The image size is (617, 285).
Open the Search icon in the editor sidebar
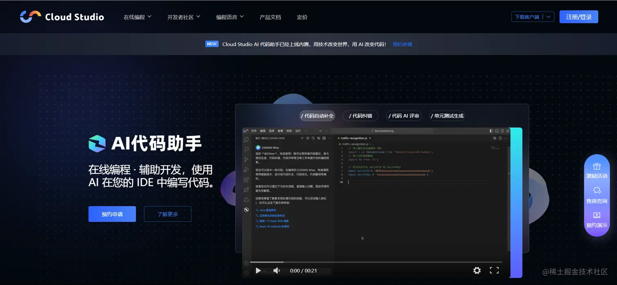coord(246,148)
